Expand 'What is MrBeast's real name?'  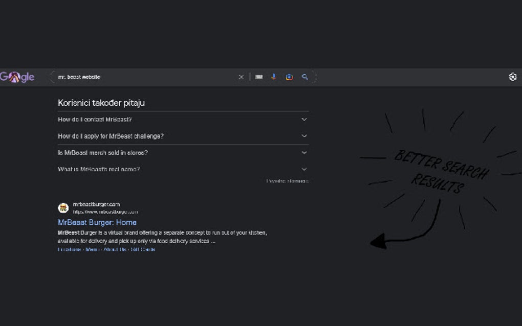pos(99,169)
